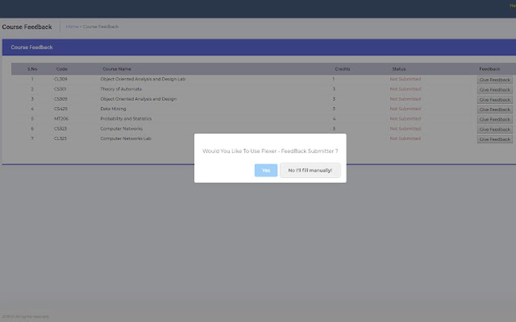Give Feedback for Computer Networks course
This screenshot has height=322, width=516.
[494, 129]
